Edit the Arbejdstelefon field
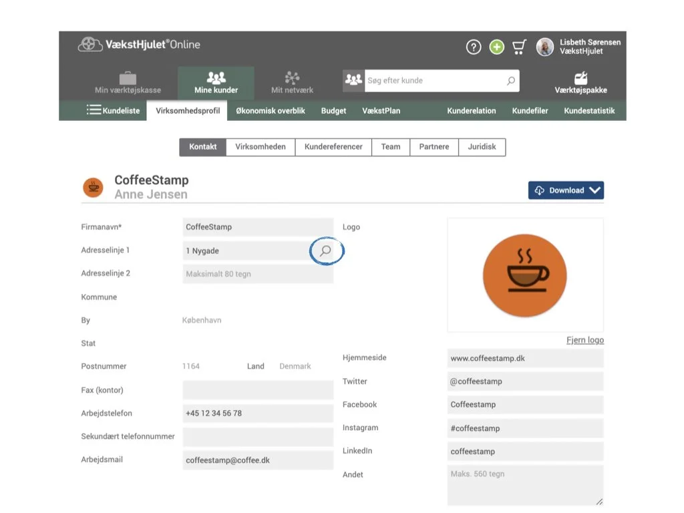684x513 pixels. click(258, 413)
